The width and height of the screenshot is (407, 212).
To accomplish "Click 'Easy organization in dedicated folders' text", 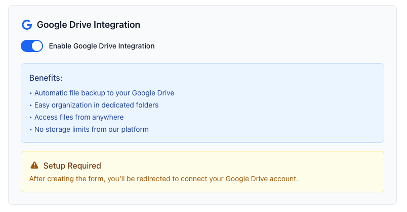I will (96, 105).
